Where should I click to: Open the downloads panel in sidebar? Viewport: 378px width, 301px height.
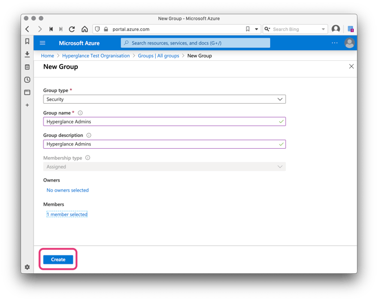pyautogui.click(x=27, y=55)
